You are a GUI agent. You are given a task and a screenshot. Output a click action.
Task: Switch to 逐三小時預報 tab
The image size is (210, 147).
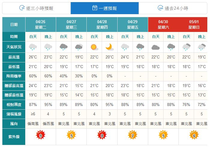click(36, 8)
